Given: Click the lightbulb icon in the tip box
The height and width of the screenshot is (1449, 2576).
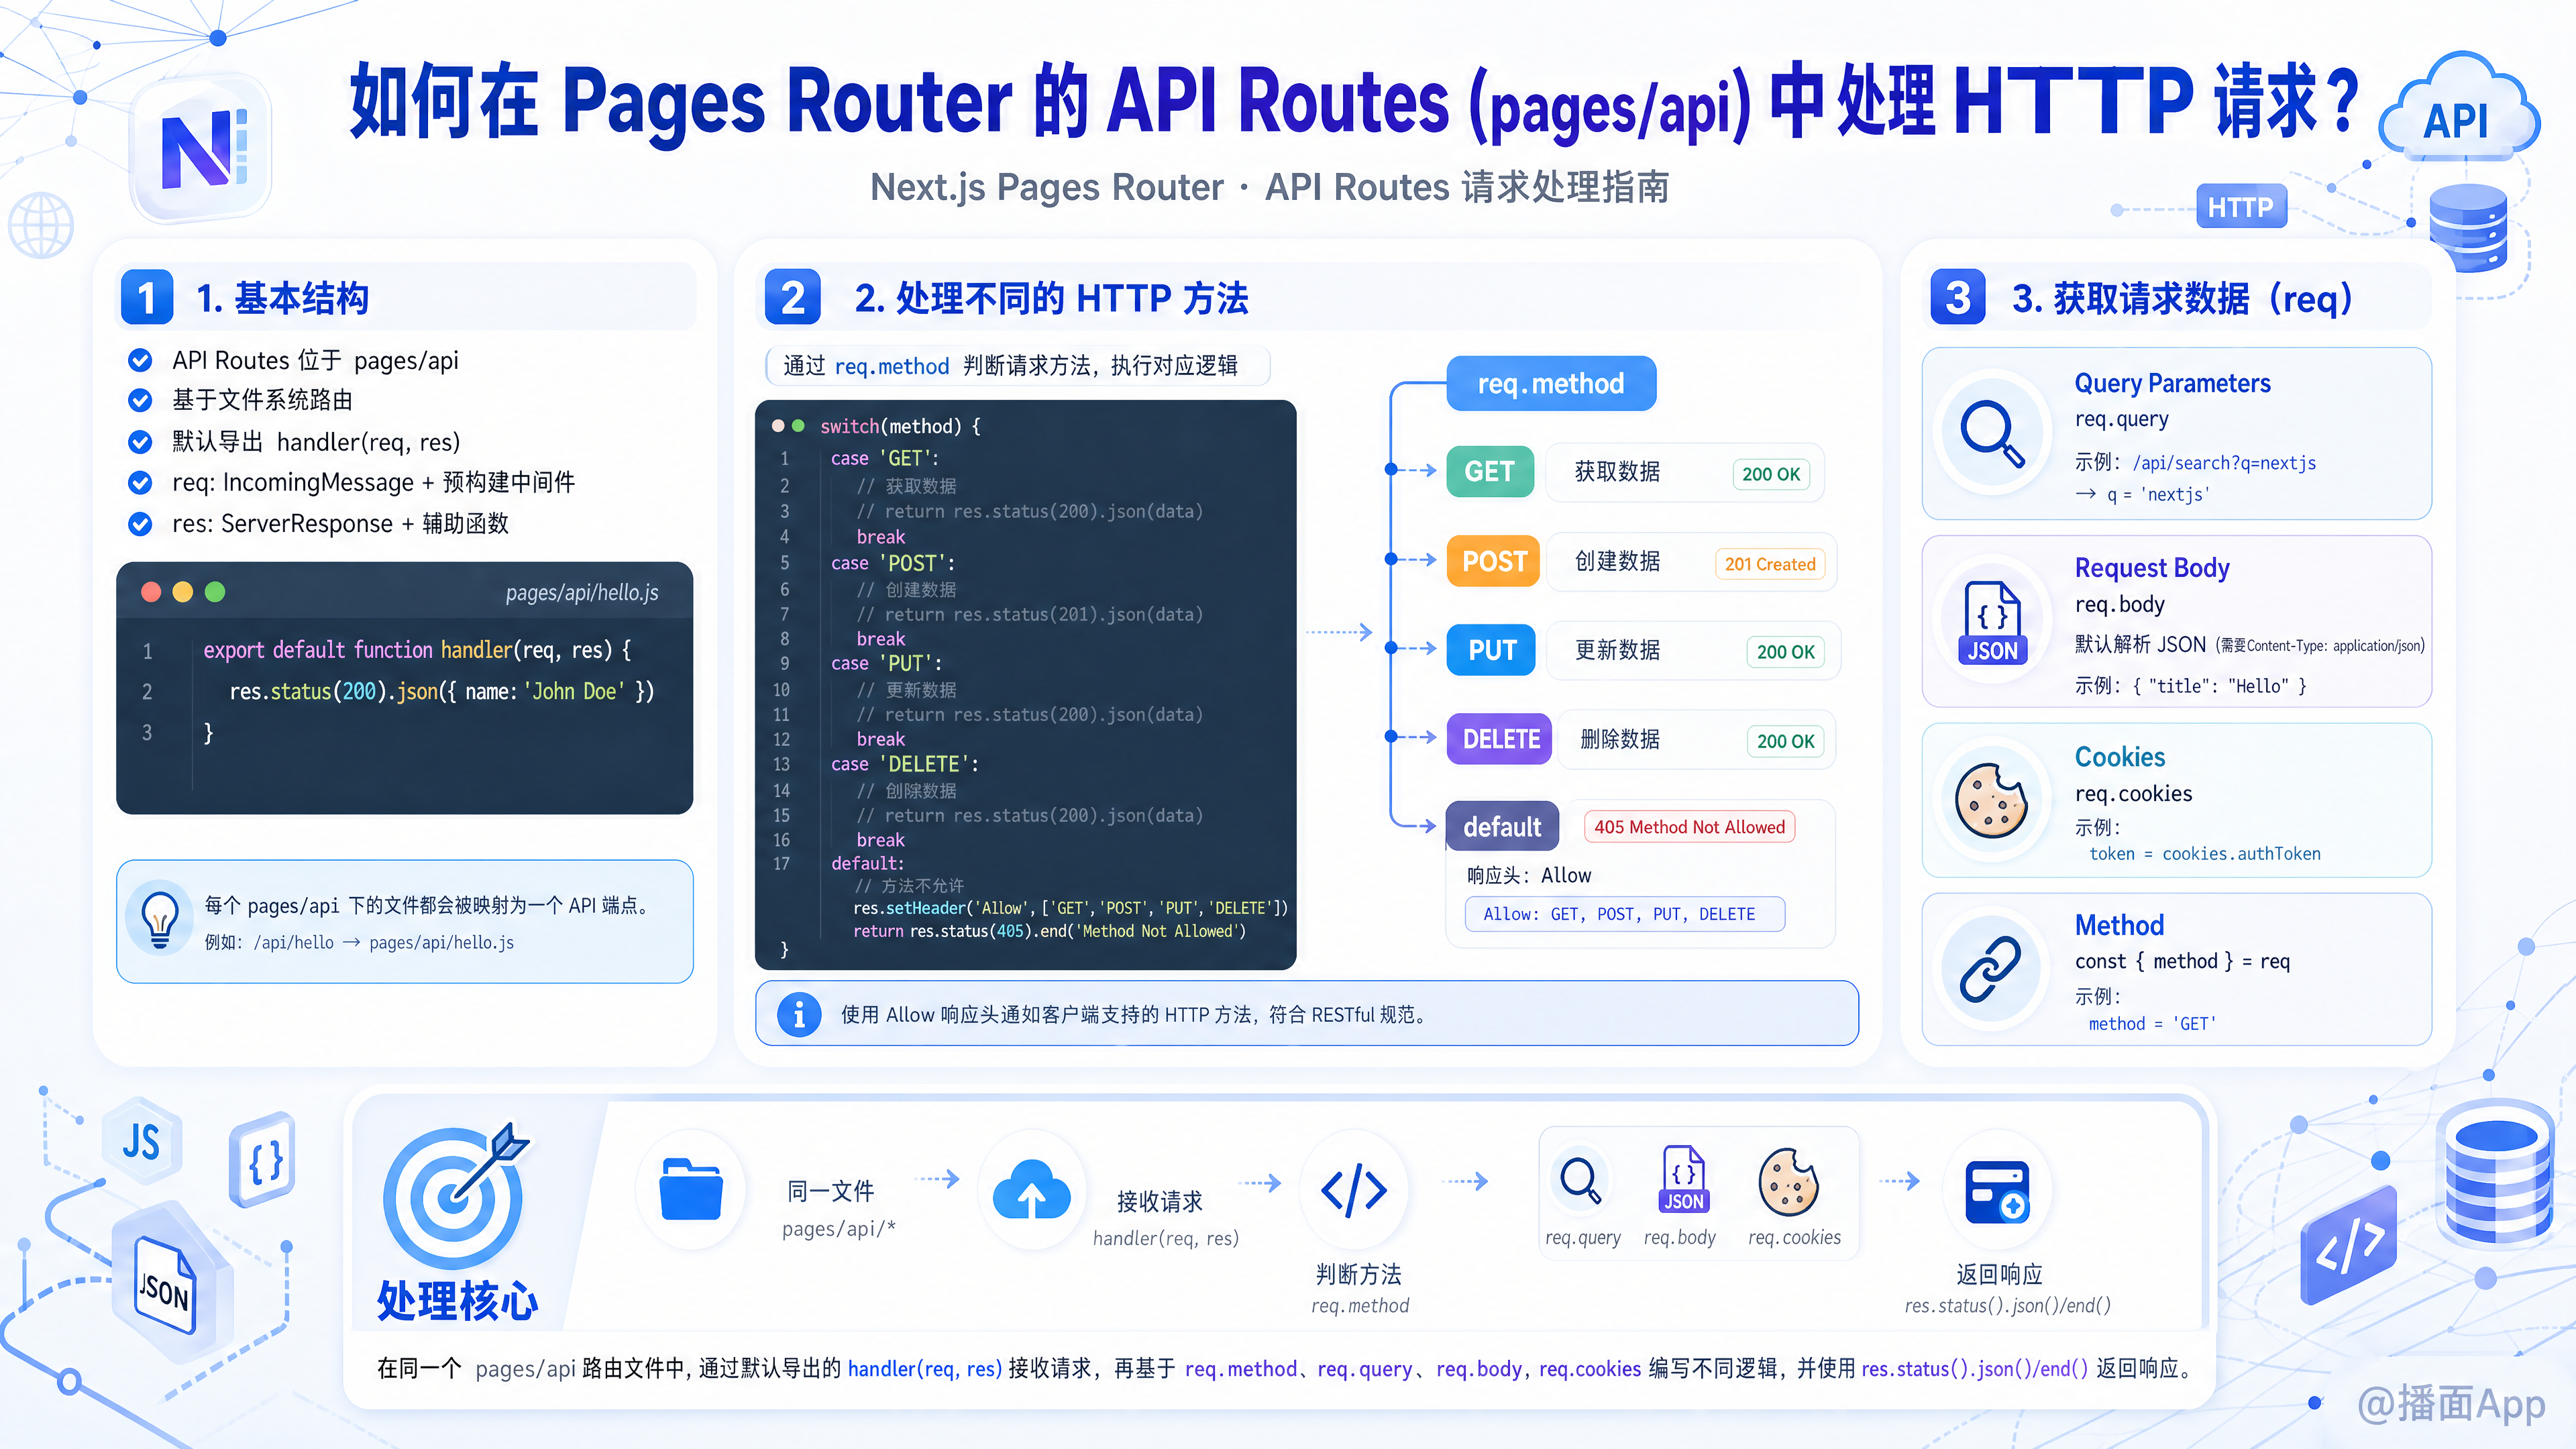Looking at the screenshot, I should click(160, 919).
